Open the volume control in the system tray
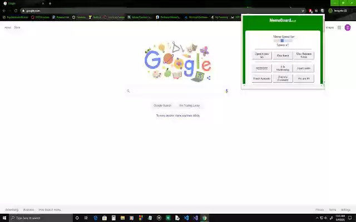The width and height of the screenshot is (356, 222). 326,218
